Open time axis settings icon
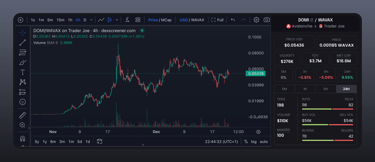Viewport: 375px width, 162px height. tap(258, 132)
